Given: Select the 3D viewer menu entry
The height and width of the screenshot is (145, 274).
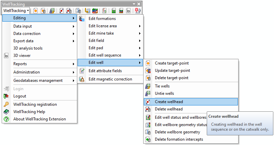Looking at the screenshot, I should (39, 56).
